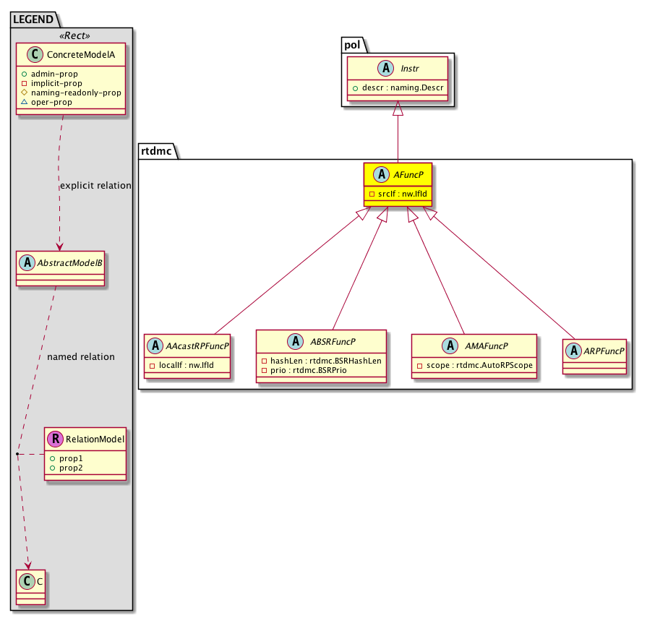Click 'scope : rtdmc.AutoRPScope' in AMAFuncP
Viewport: 647px width, 618px height.
[474, 365]
